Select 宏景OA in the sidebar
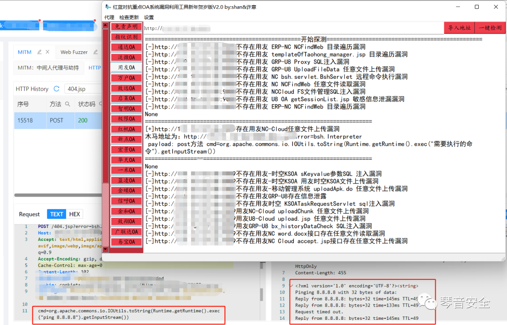Viewport: 507px width, 325px height. pos(126,150)
